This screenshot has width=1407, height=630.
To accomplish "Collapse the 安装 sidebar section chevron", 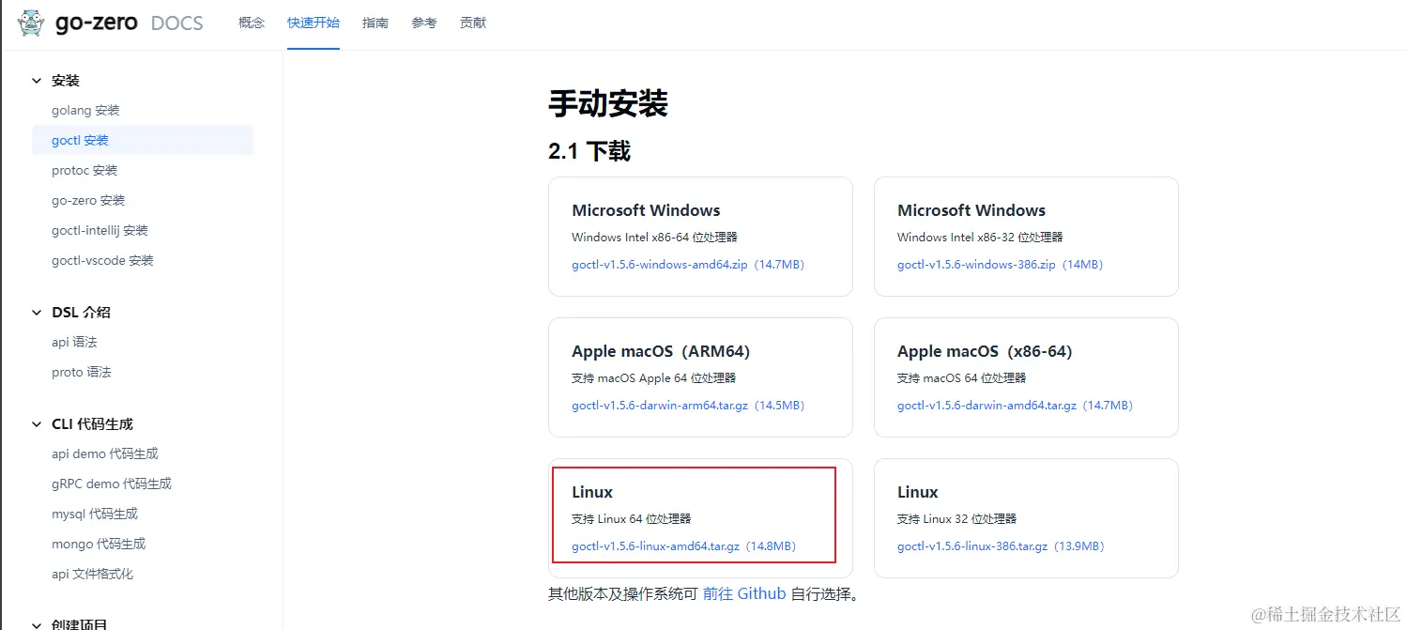I will tap(37, 81).
